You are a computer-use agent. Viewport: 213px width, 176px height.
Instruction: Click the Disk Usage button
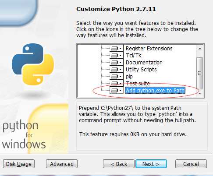point(19,164)
